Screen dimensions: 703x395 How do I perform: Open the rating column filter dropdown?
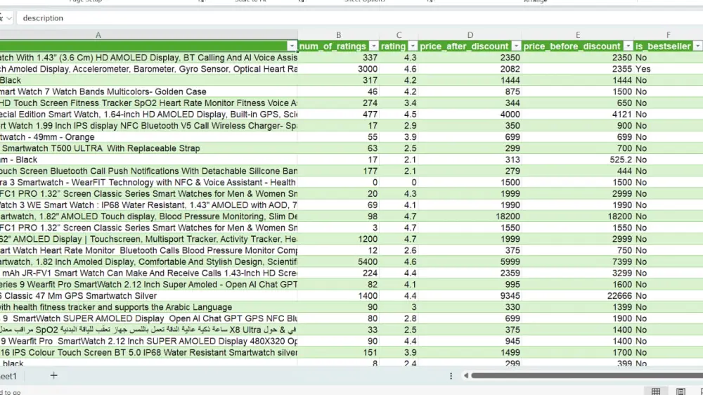413,46
